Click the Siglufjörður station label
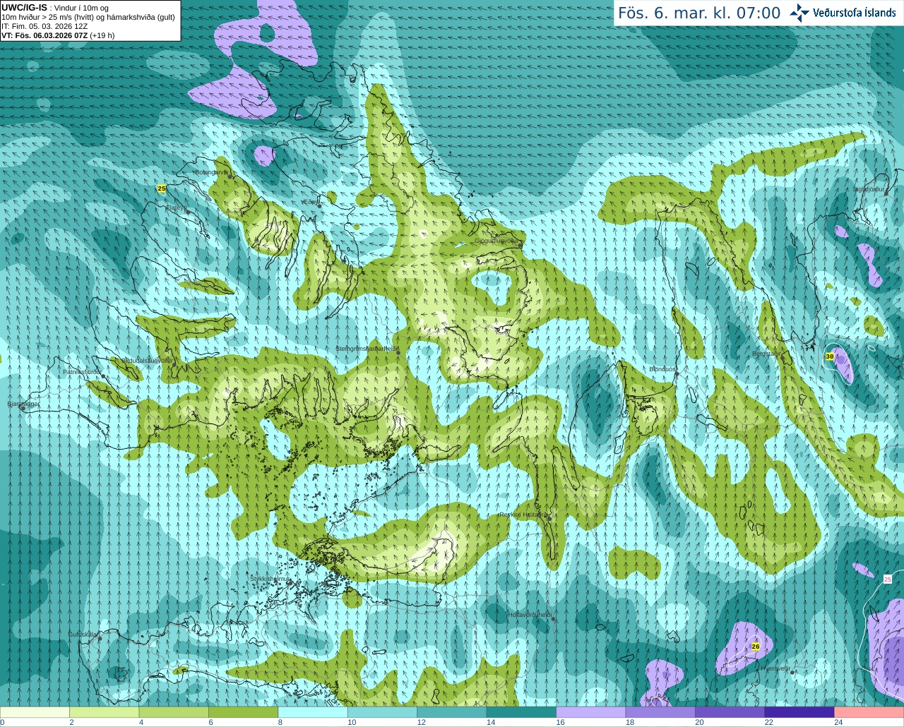Viewport: 904px width, 727px height. [x=869, y=189]
